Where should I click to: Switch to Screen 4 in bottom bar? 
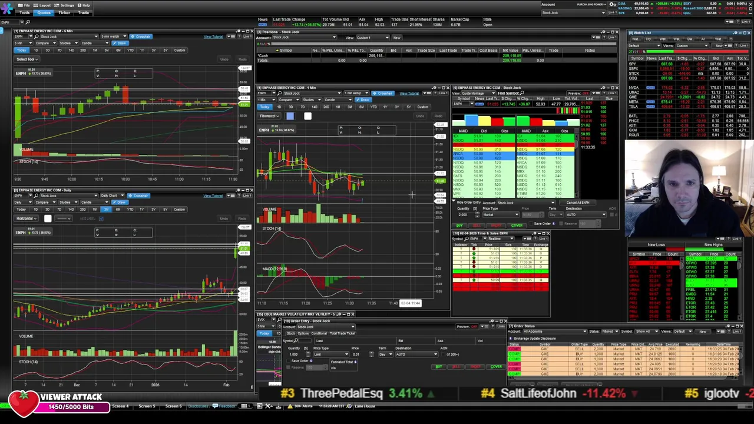120,406
